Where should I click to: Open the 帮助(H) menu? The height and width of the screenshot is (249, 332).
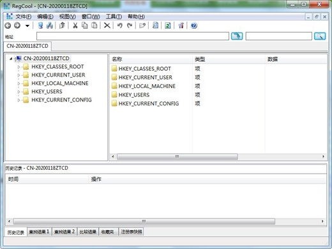(136, 17)
